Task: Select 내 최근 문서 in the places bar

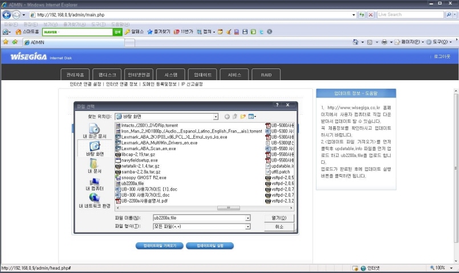Action: pos(95,131)
